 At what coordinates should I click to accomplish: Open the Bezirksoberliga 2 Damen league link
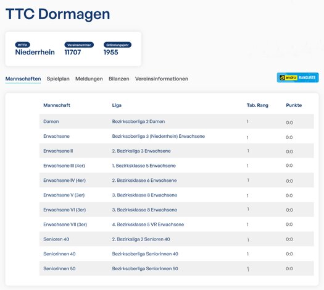pyautogui.click(x=138, y=122)
